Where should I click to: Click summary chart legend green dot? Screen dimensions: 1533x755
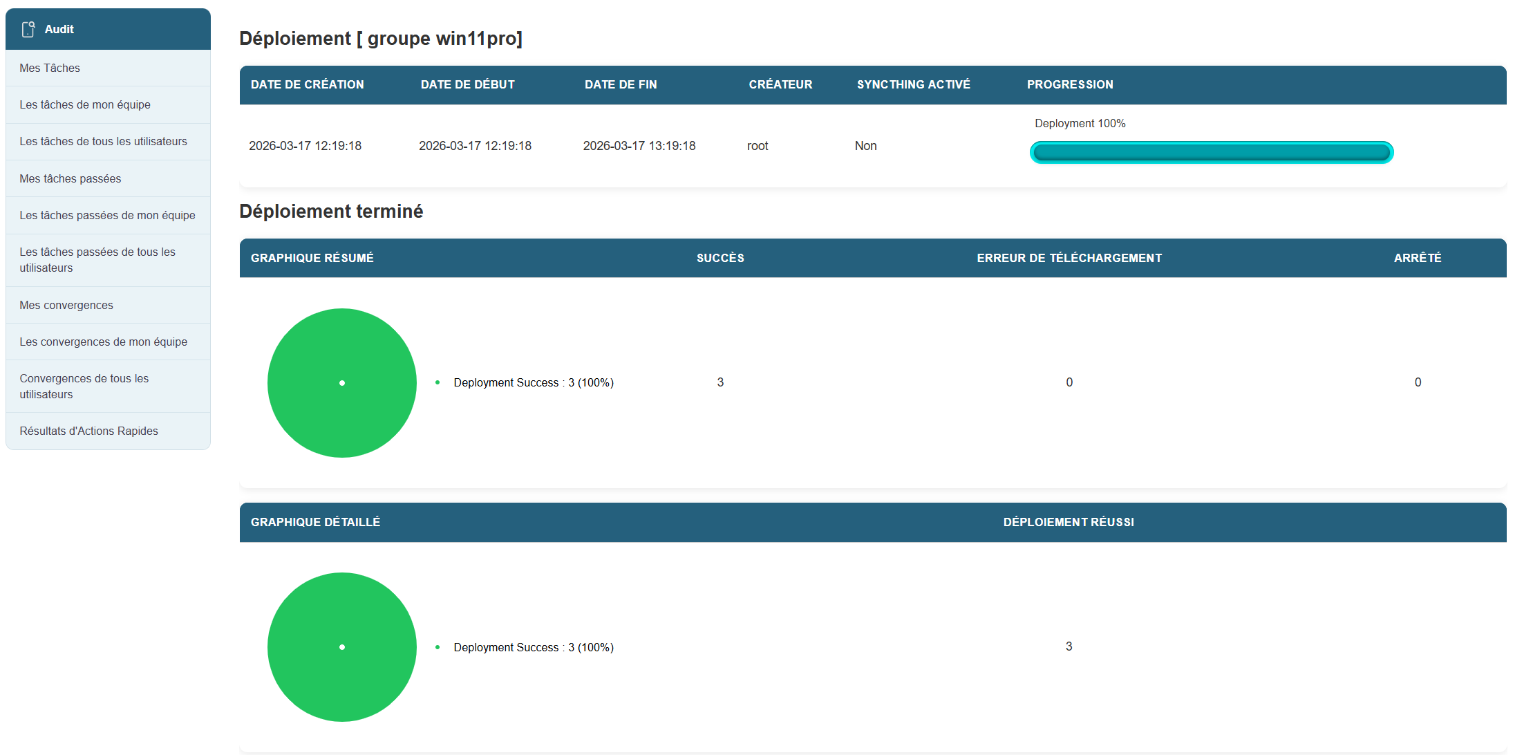tap(438, 382)
